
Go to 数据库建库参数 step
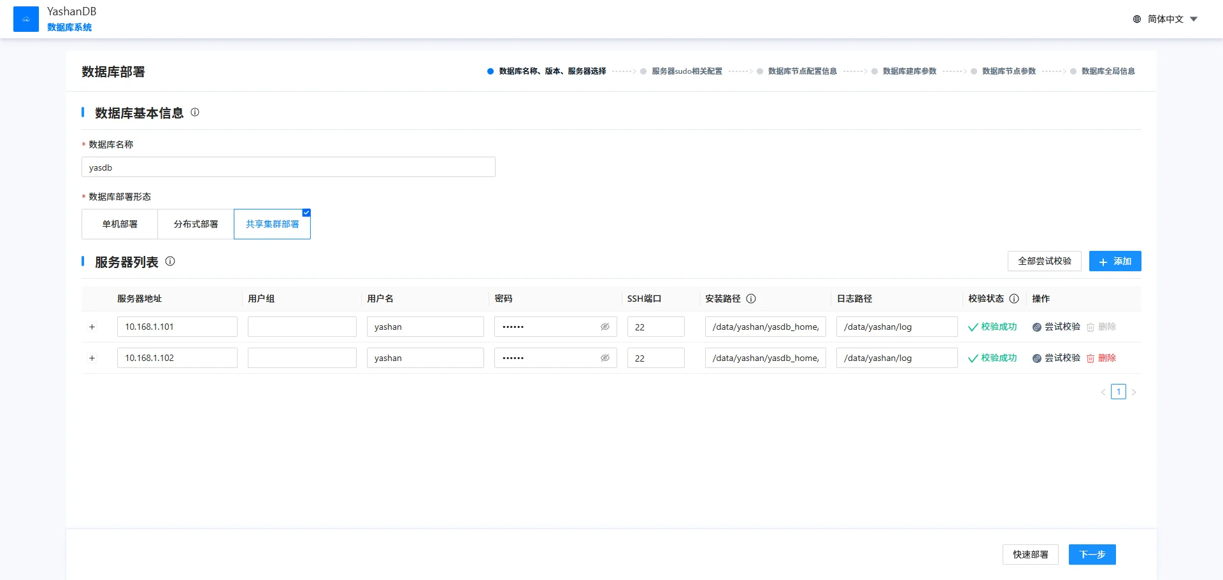pos(909,71)
